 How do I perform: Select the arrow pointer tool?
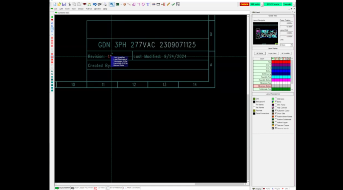112,4
